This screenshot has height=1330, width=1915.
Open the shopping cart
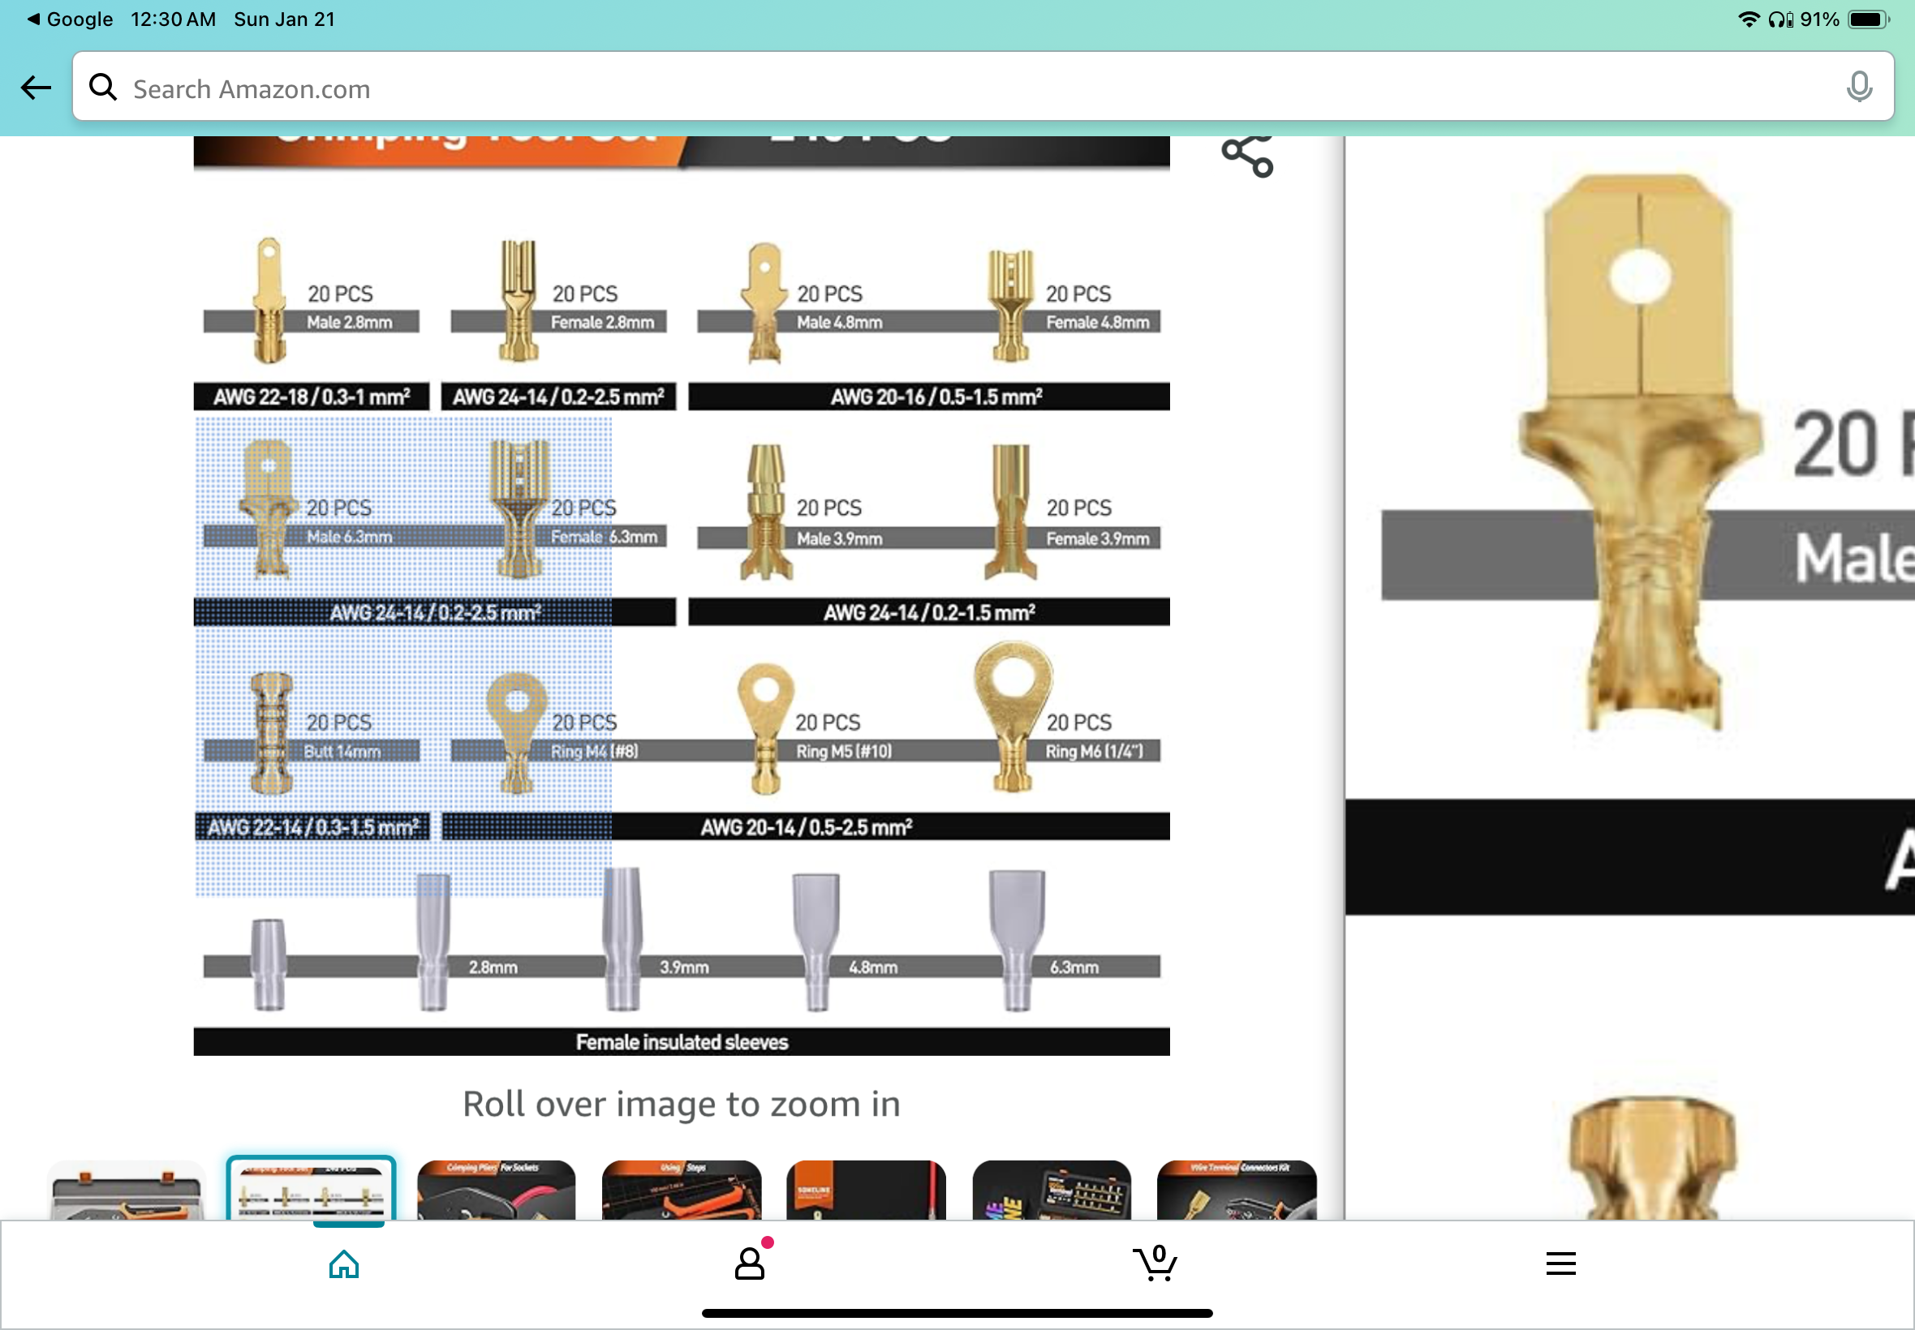coord(1155,1263)
